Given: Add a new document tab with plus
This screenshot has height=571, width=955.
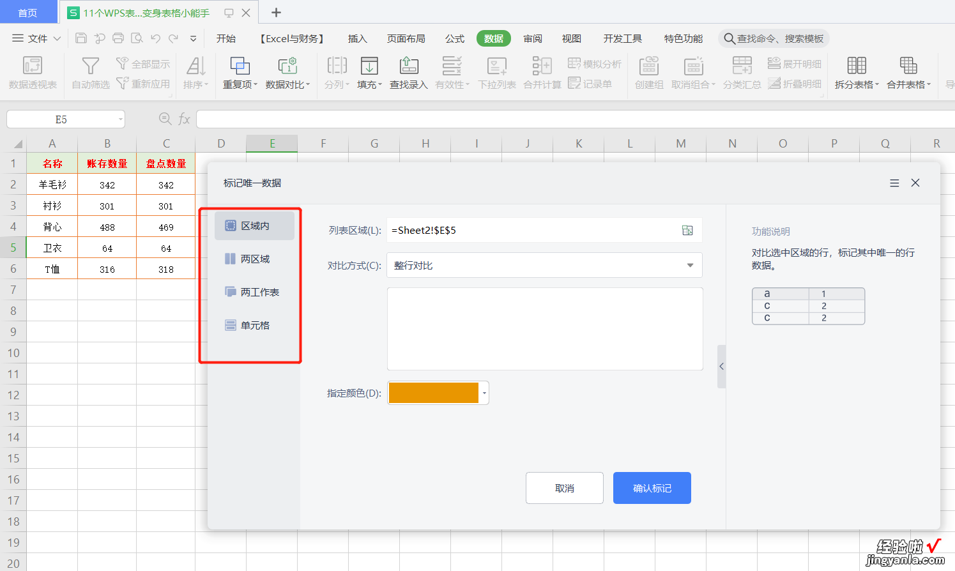Looking at the screenshot, I should (276, 13).
